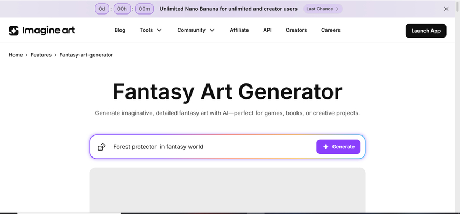
Task: Open the Features breadcrumb link
Action: click(41, 55)
